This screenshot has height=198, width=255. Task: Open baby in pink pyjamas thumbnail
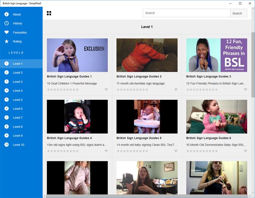[77, 178]
